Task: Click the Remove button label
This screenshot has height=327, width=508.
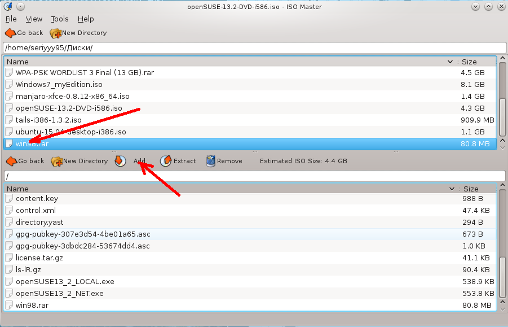Action: click(229, 161)
